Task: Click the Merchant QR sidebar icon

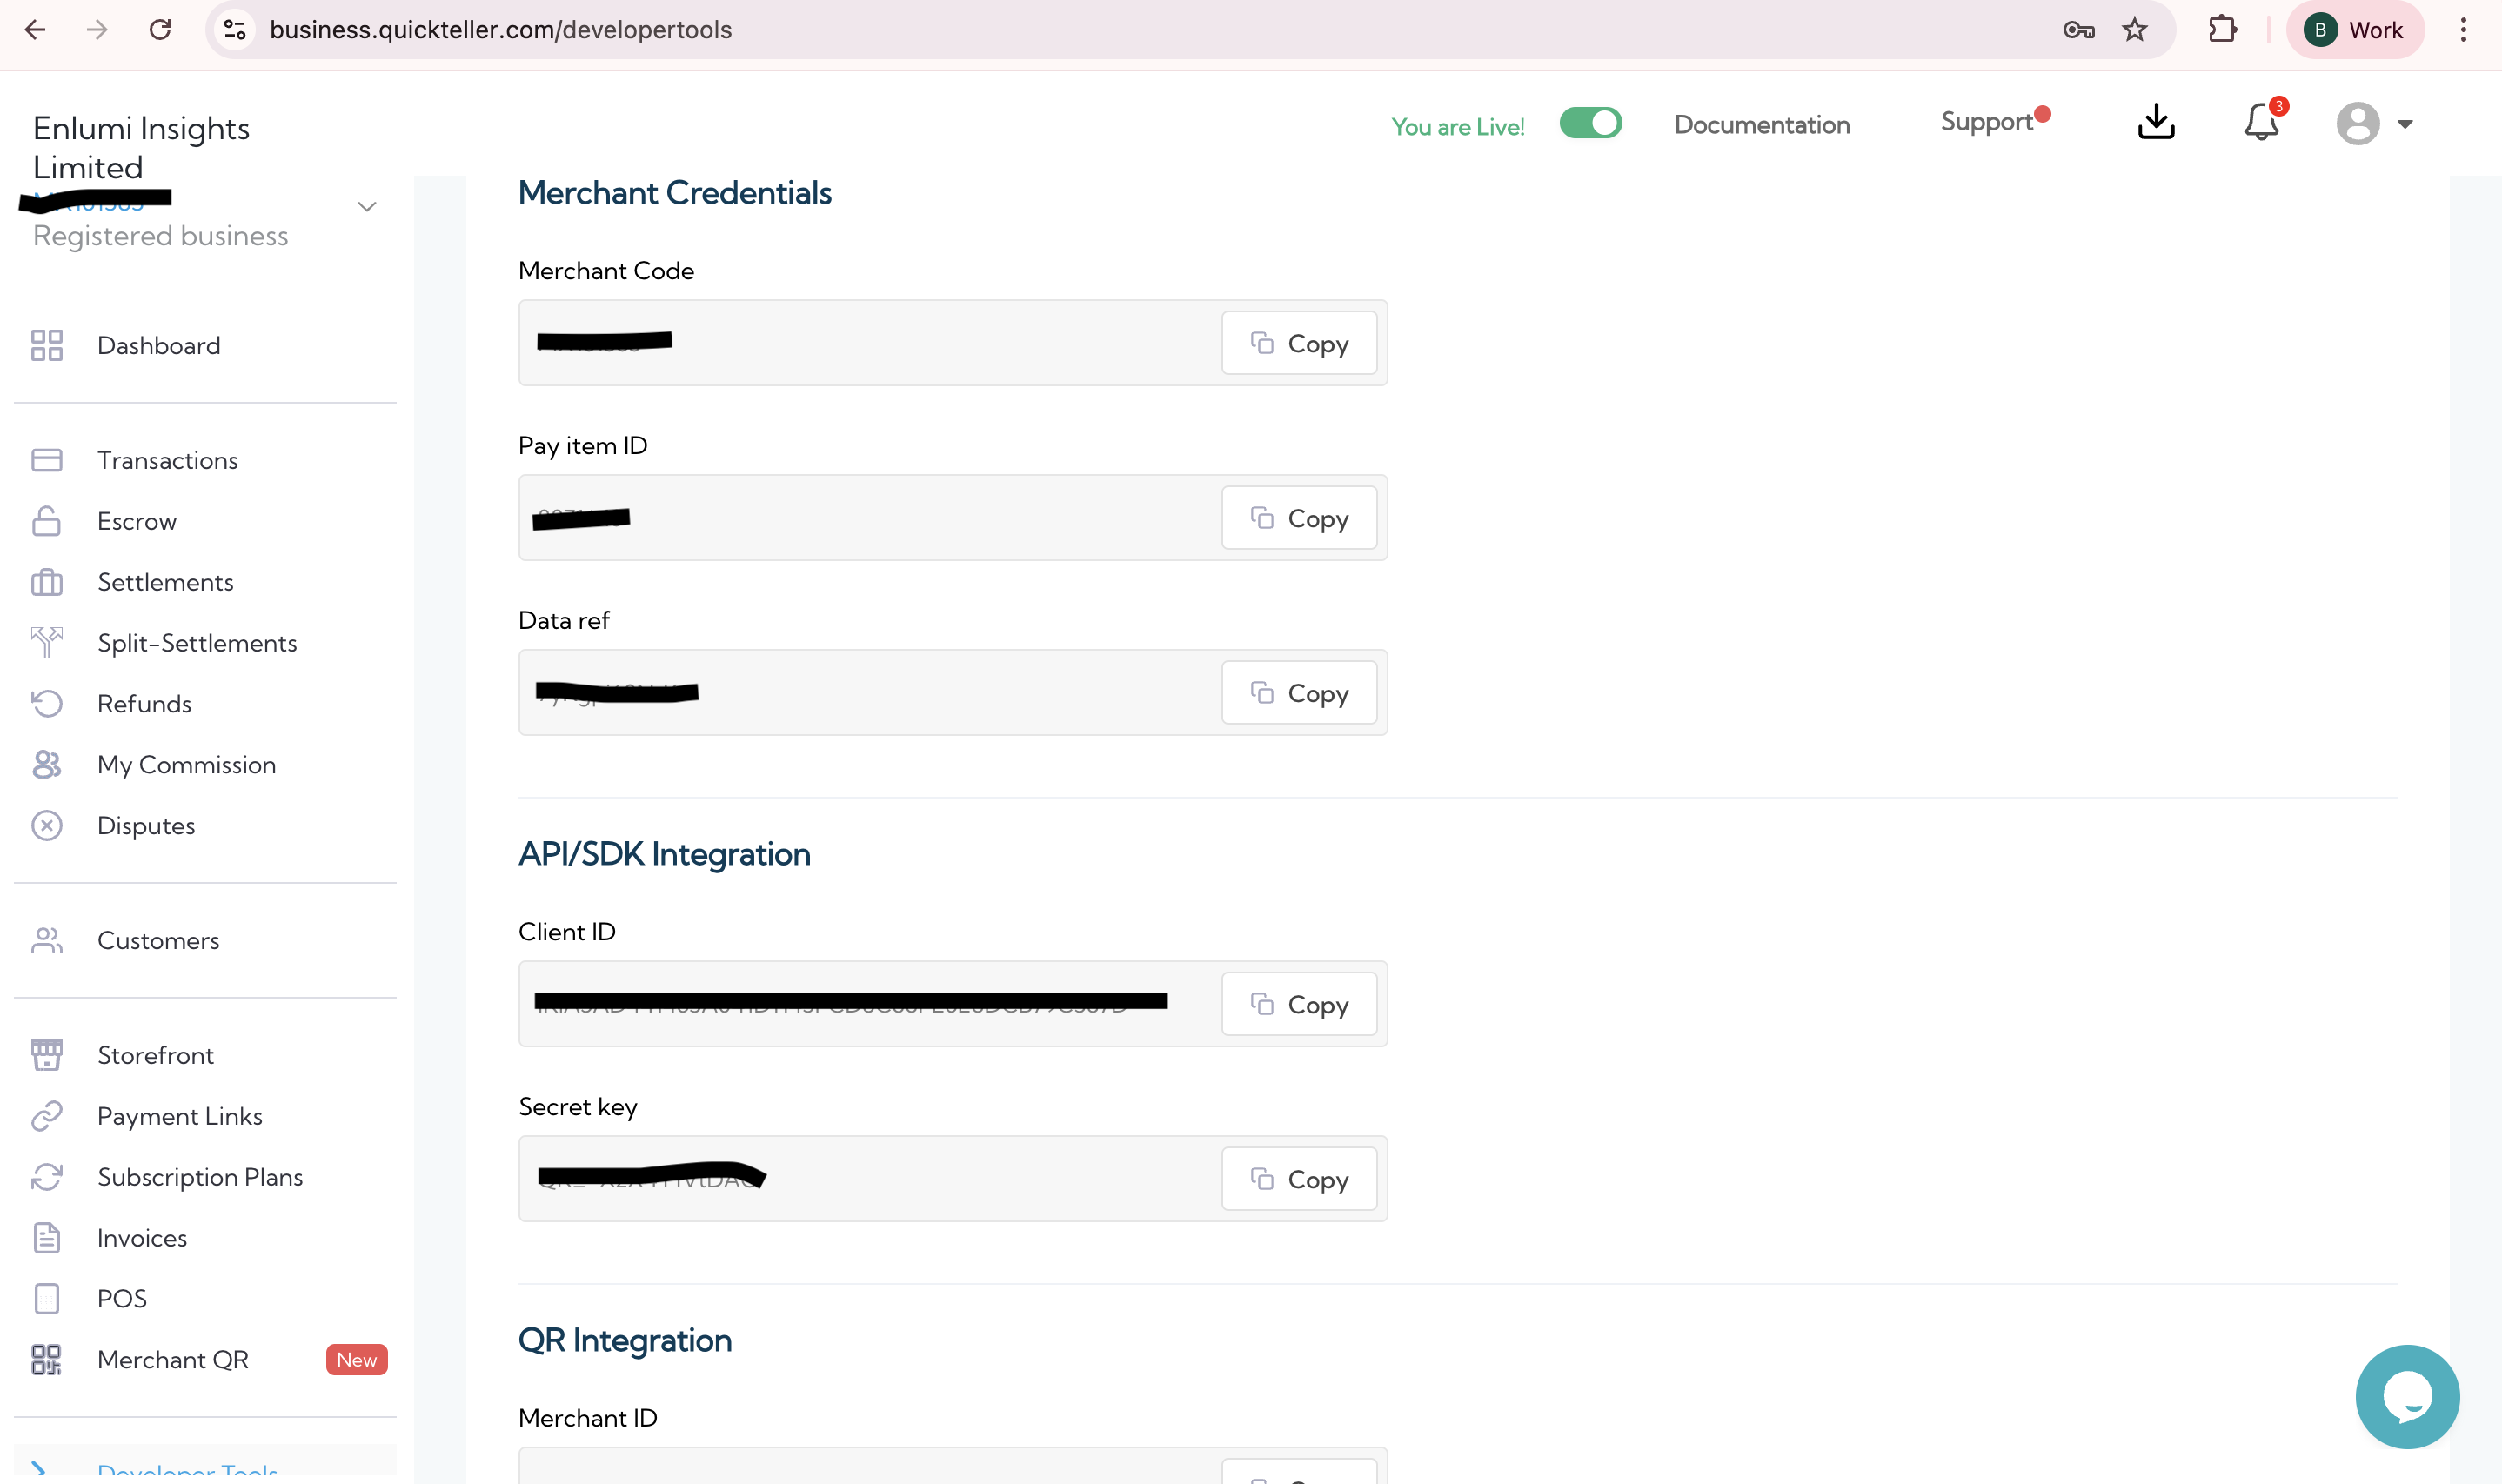Action: tap(46, 1360)
